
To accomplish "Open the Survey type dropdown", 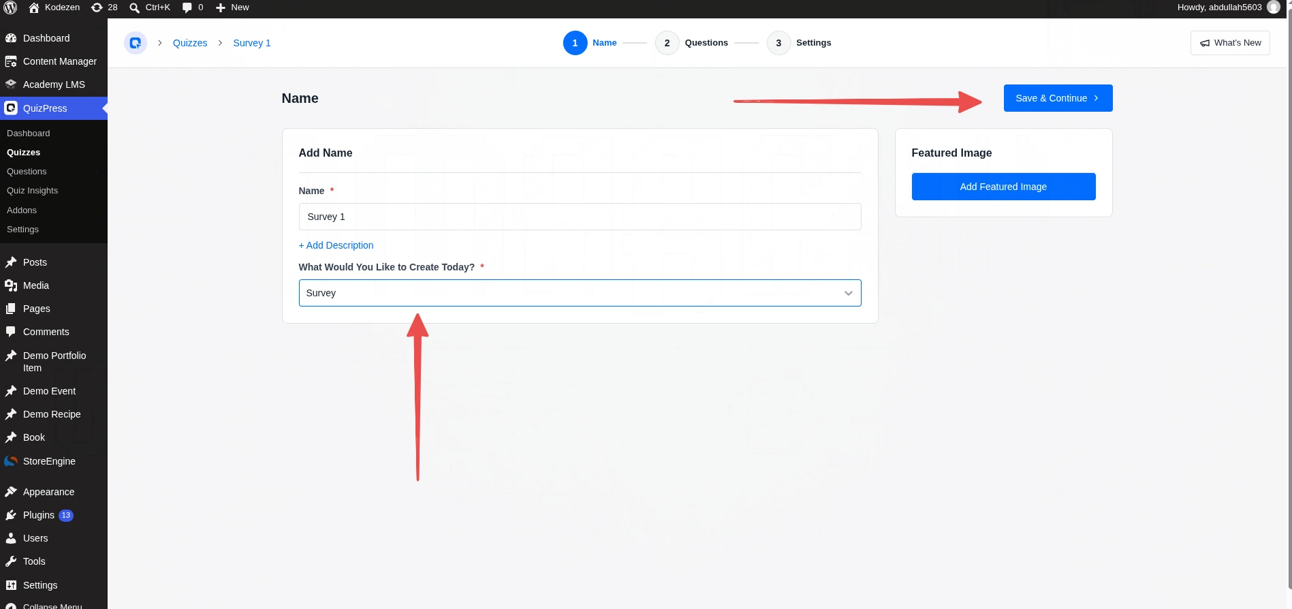I will (x=580, y=293).
